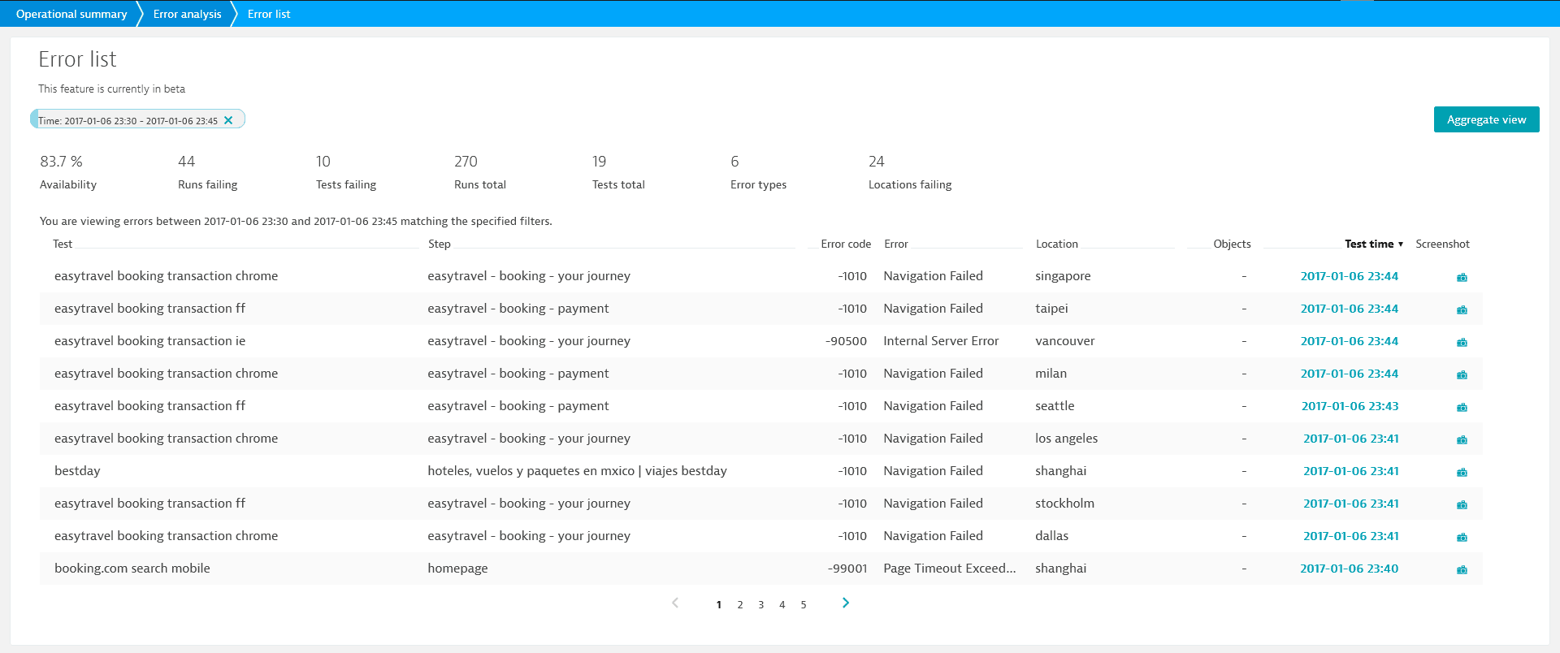This screenshot has width=1560, height=653.
Task: Remove the Time filter chip
Action: pyautogui.click(x=228, y=120)
